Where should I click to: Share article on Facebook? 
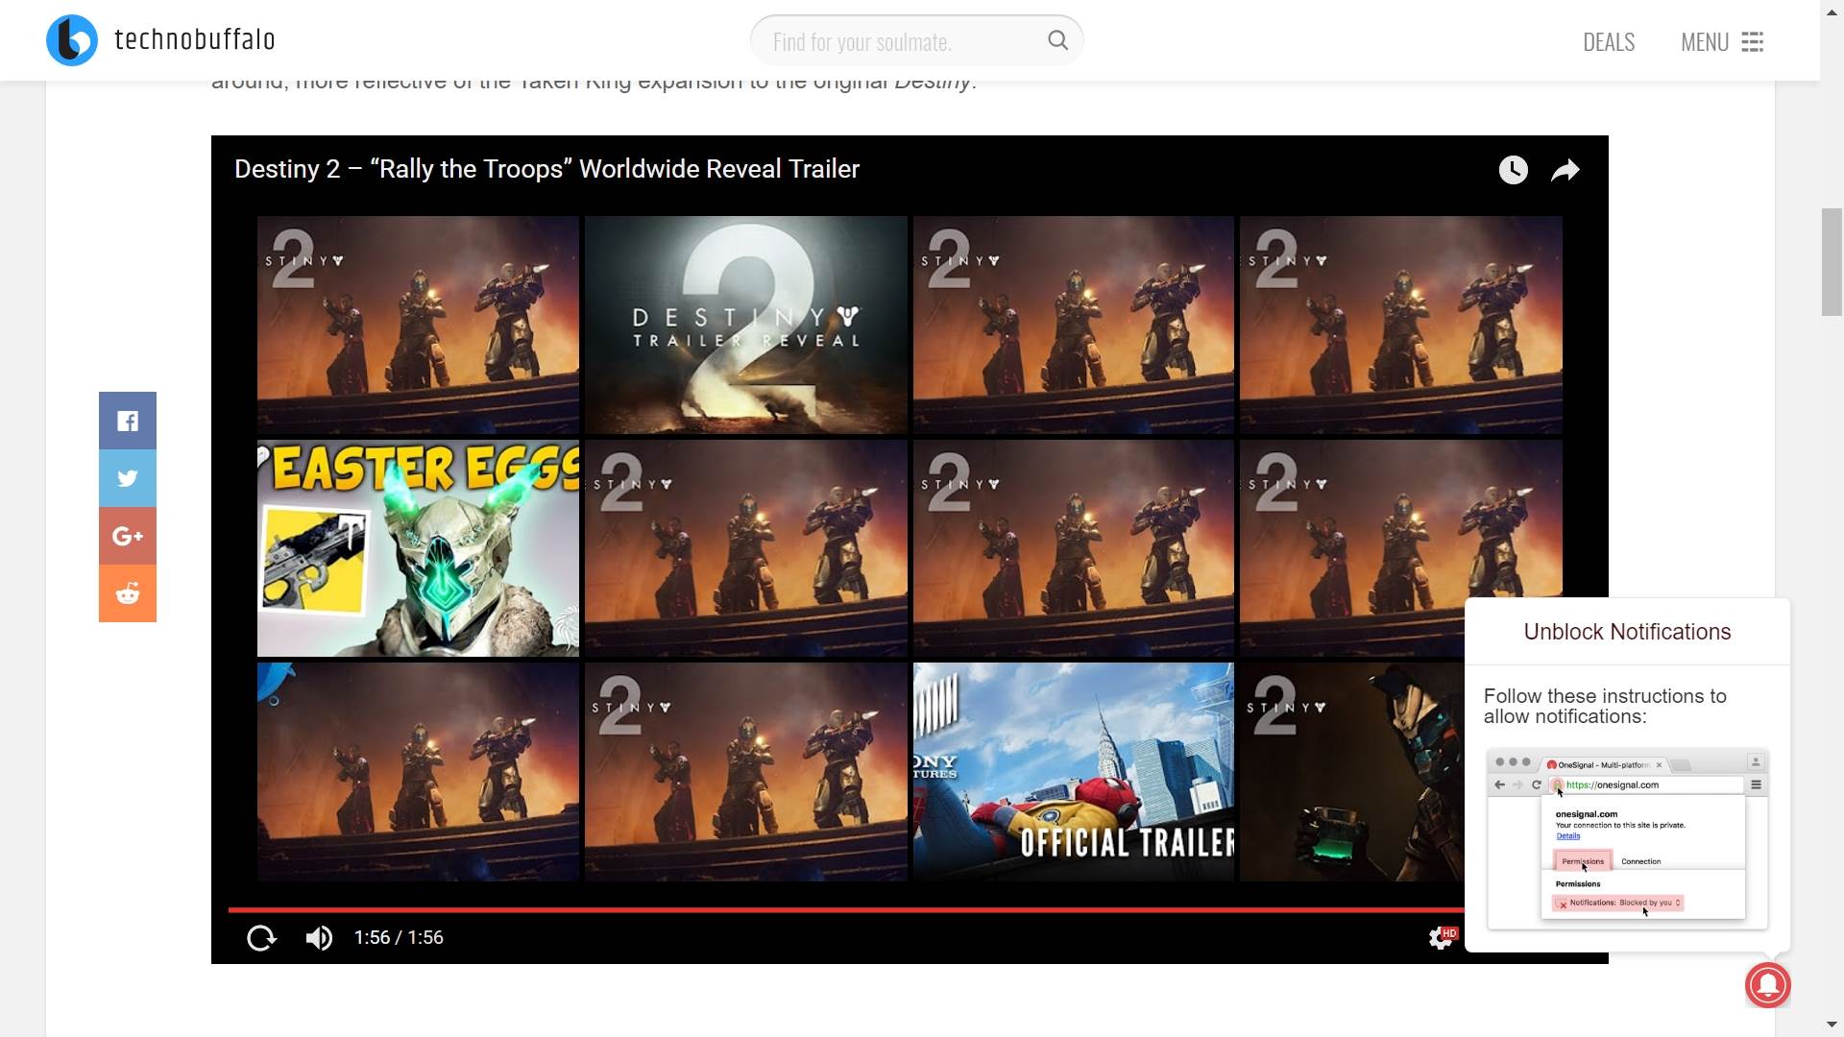128,421
